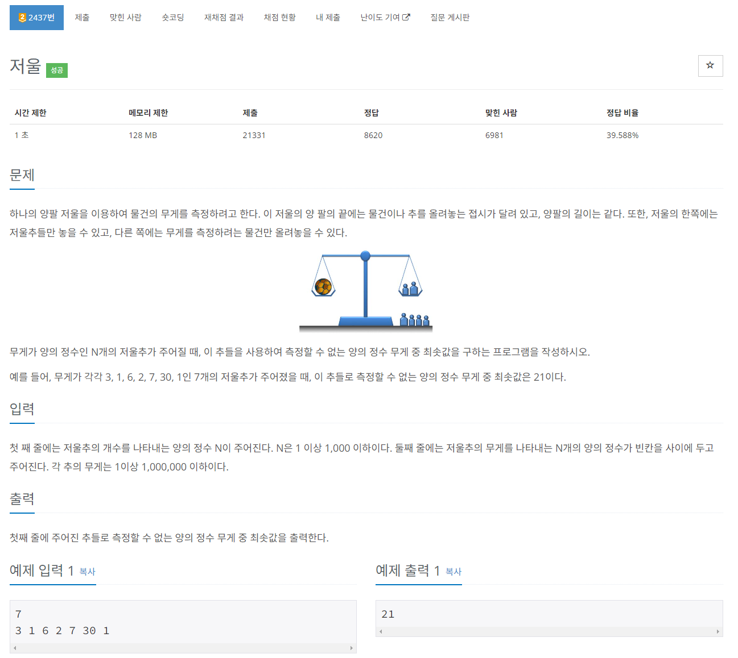Open the 난이도 기여 page
738x658 pixels.
pyautogui.click(x=381, y=17)
